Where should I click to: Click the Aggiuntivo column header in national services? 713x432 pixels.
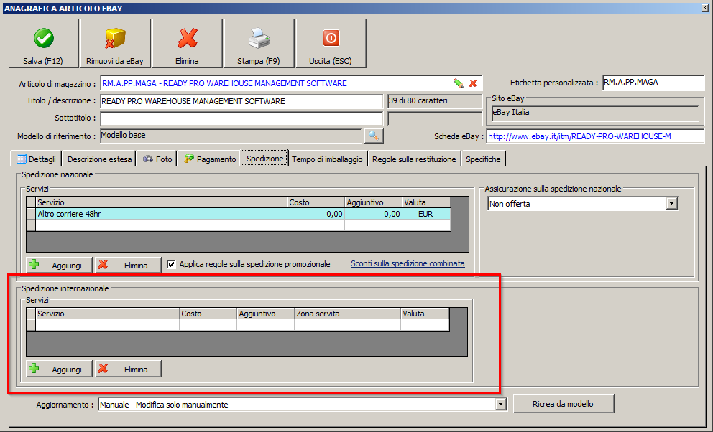click(x=373, y=202)
